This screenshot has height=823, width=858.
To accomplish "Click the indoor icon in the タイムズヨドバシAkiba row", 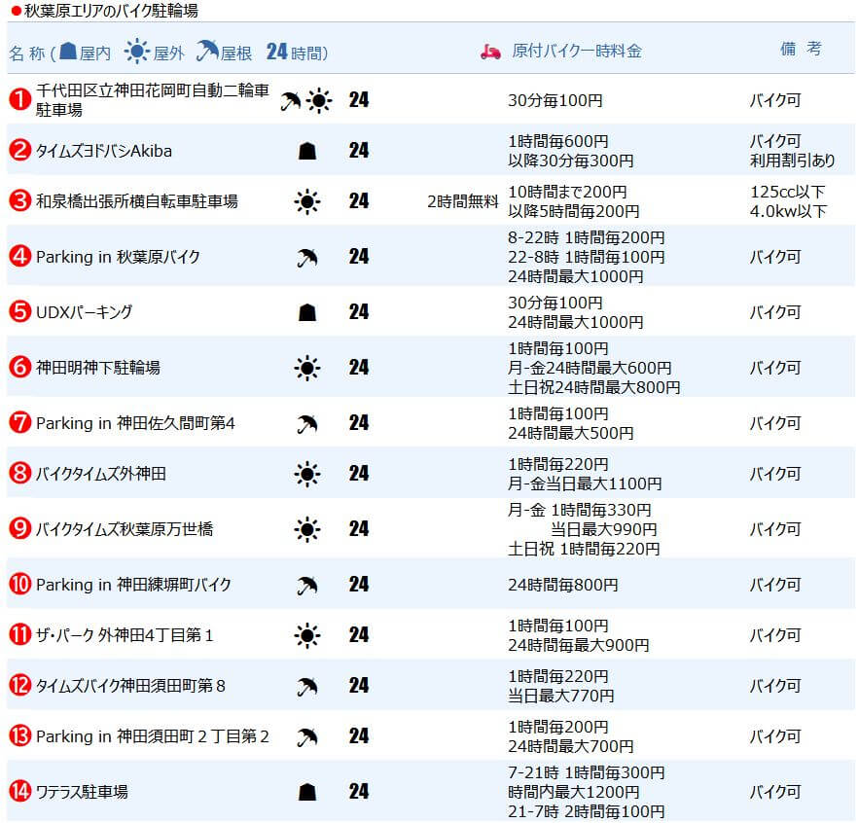I will pyautogui.click(x=307, y=151).
